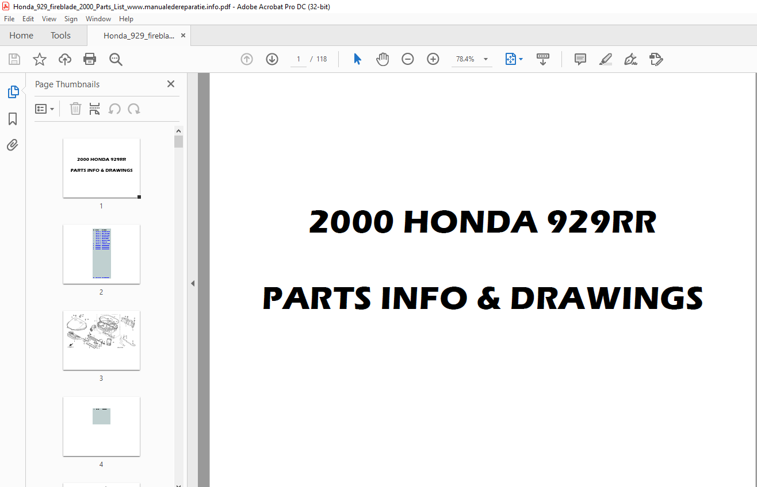Open the Edit menu
757x487 pixels.
[x=28, y=19]
